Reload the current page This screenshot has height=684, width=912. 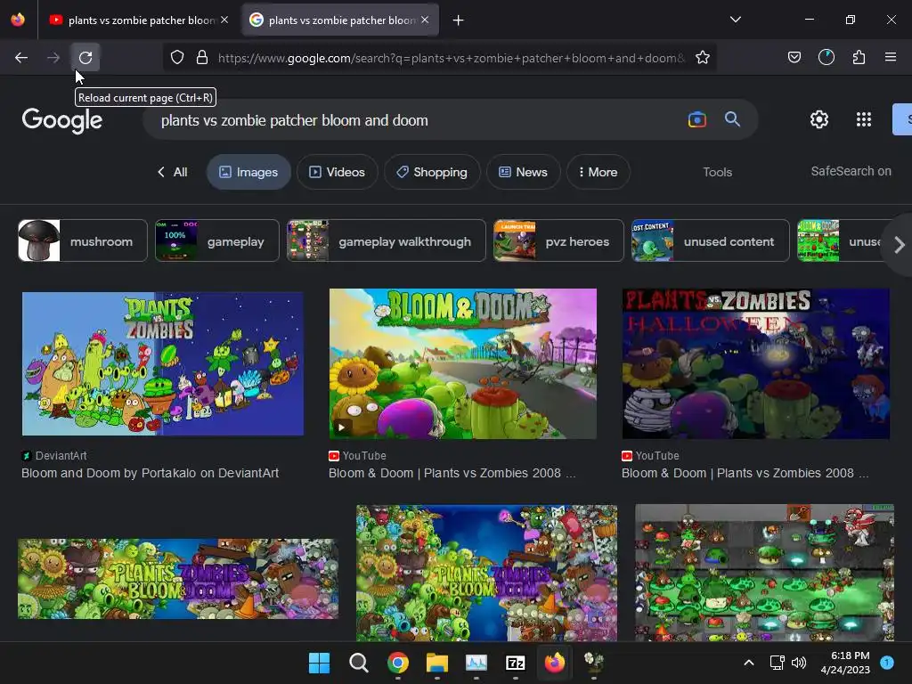(x=85, y=58)
